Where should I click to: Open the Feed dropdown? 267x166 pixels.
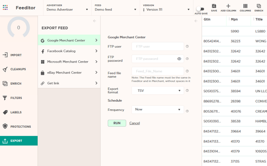coord(116,8)
